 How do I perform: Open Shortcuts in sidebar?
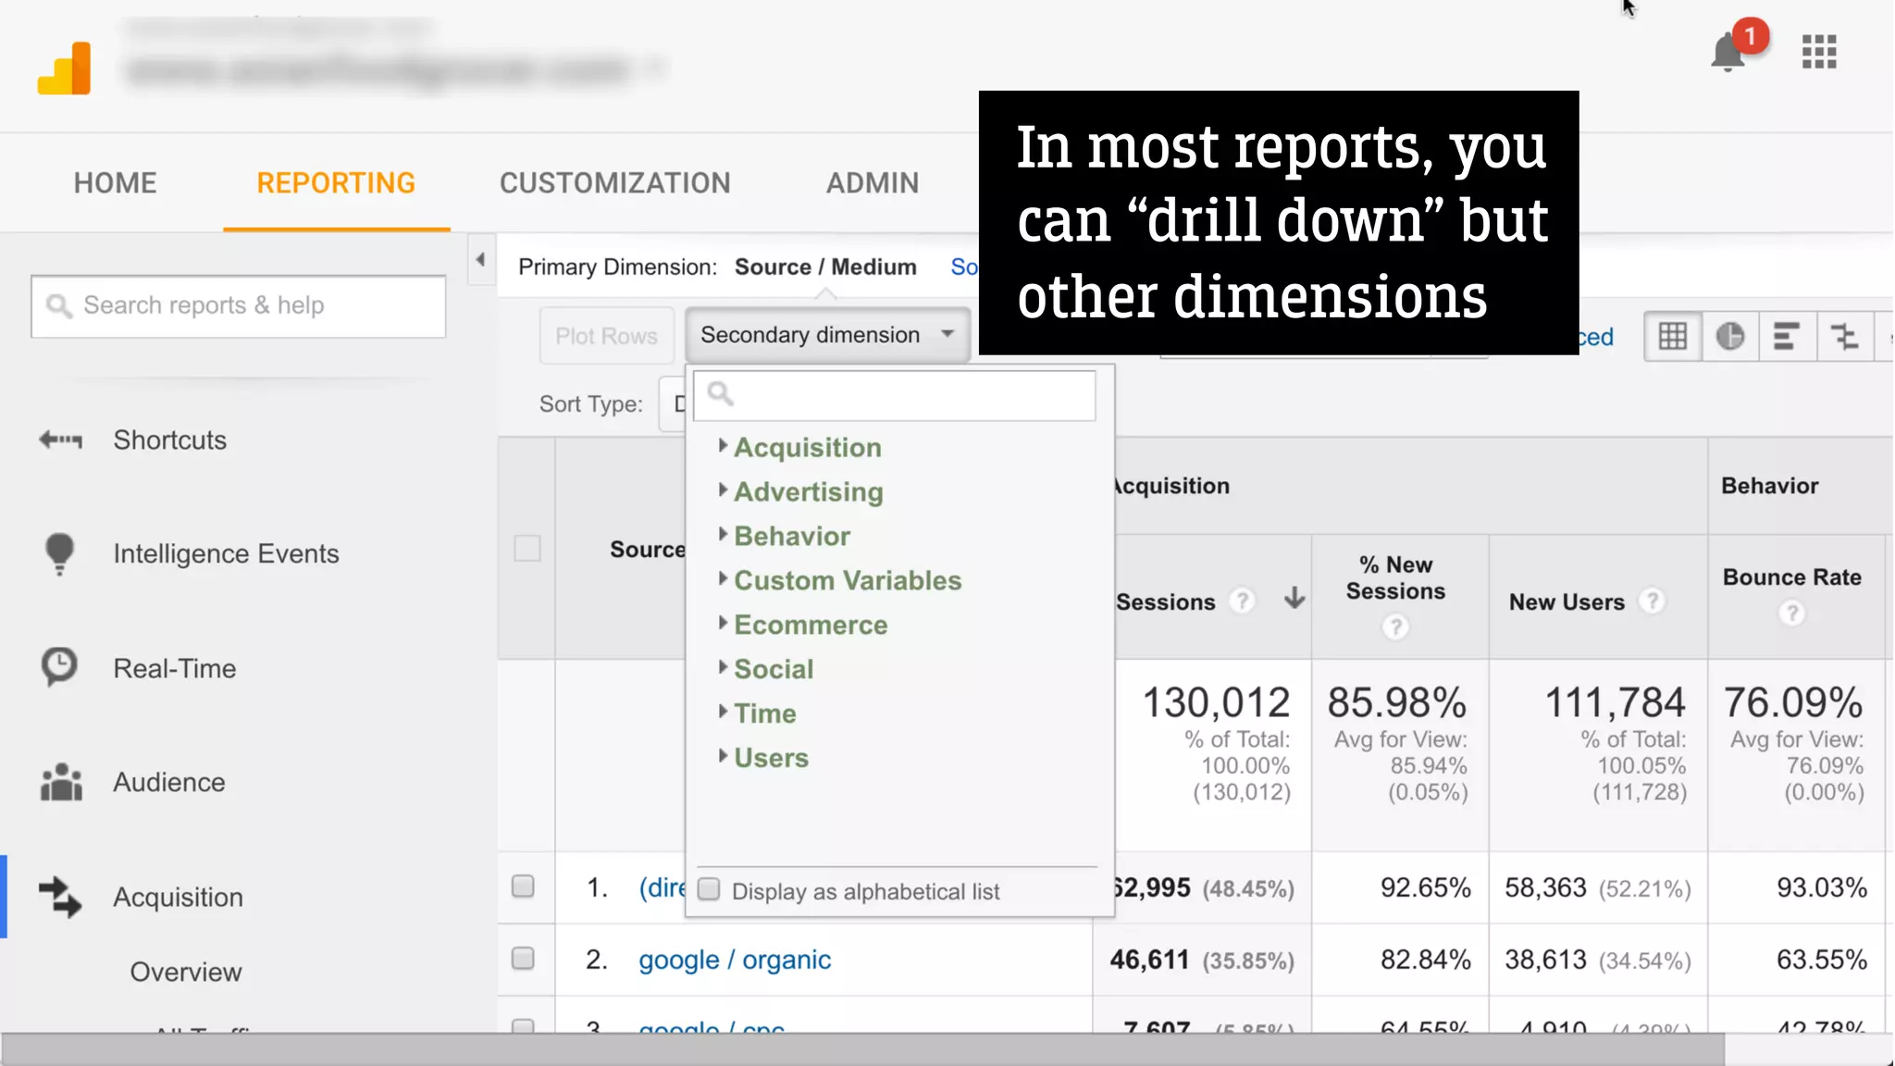[x=170, y=440]
